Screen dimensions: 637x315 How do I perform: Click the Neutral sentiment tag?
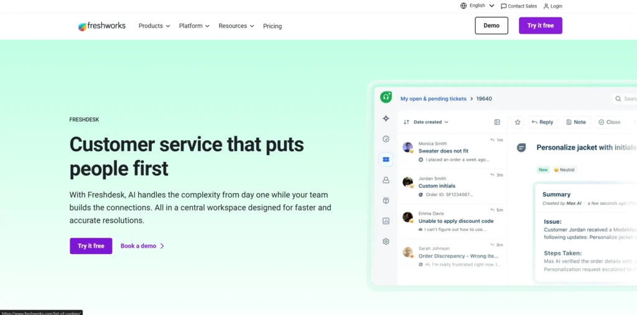tap(564, 170)
